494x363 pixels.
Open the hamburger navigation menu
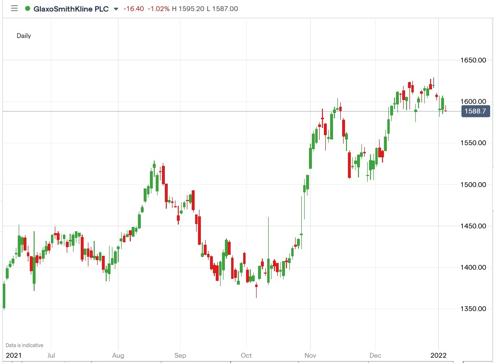(14, 9)
